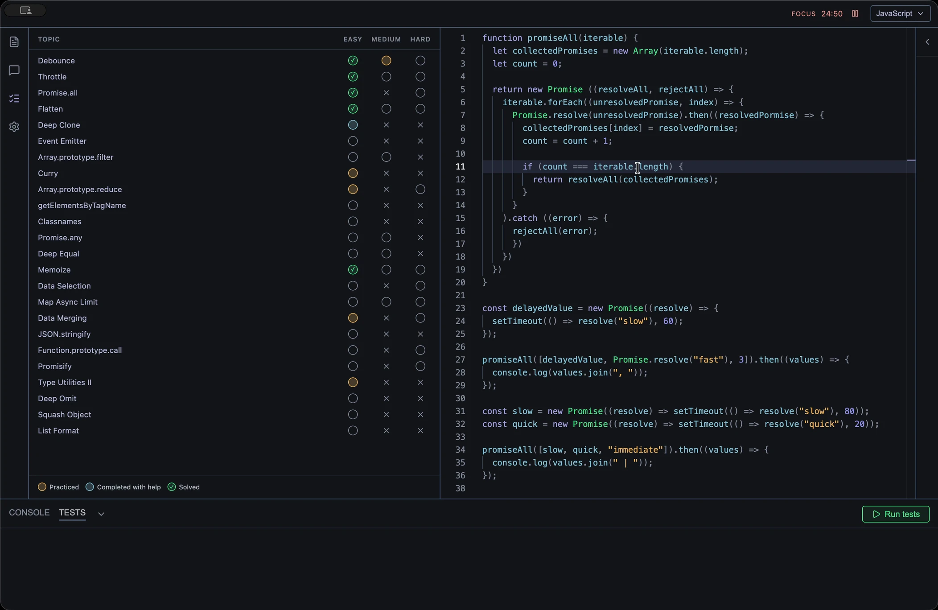Click line number 11 in editor gutter

460,167
